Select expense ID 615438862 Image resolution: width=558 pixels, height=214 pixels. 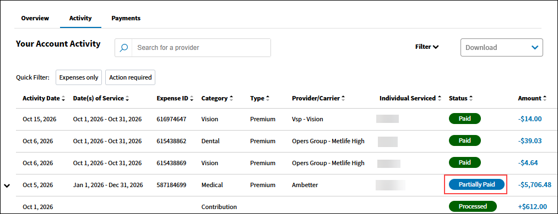click(171, 141)
